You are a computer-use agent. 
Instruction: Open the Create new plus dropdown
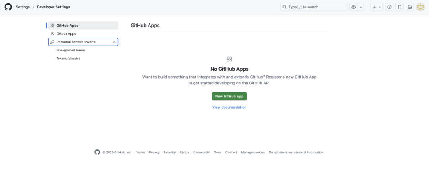click(377, 7)
